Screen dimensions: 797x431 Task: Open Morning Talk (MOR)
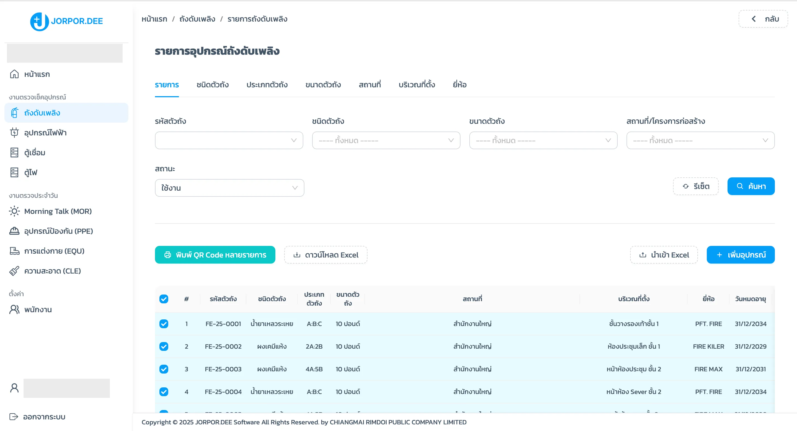58,211
